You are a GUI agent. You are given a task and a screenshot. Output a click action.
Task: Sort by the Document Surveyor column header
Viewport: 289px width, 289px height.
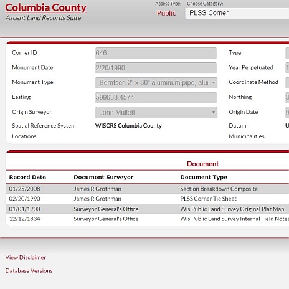103,177
